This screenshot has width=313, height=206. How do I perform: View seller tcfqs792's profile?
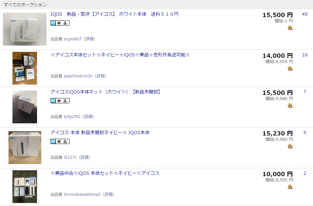click(x=72, y=117)
